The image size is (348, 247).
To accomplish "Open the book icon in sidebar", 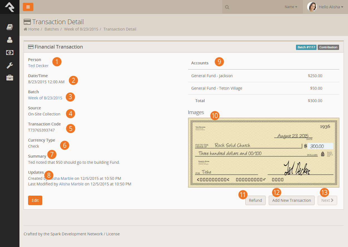I will [10, 27].
